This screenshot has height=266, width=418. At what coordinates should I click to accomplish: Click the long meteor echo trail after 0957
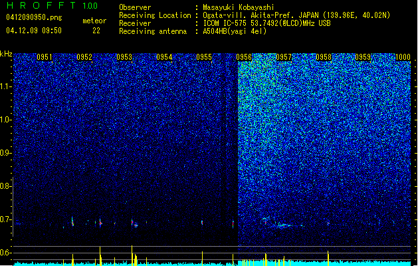click(286, 225)
